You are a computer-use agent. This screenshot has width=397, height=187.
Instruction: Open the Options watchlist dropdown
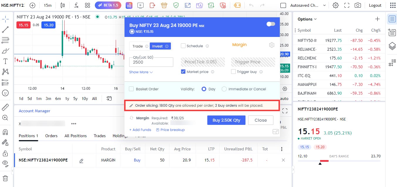[307, 19]
